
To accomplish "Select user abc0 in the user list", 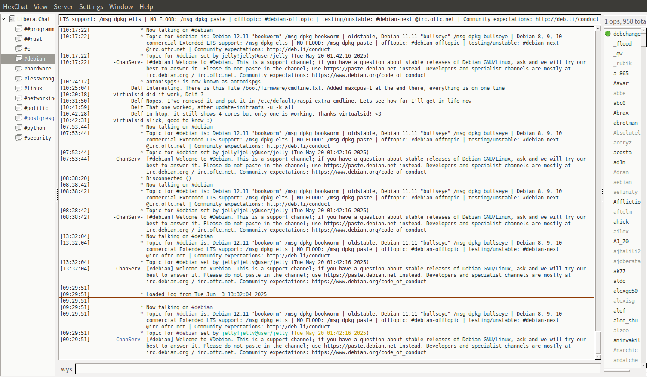I will (619, 103).
